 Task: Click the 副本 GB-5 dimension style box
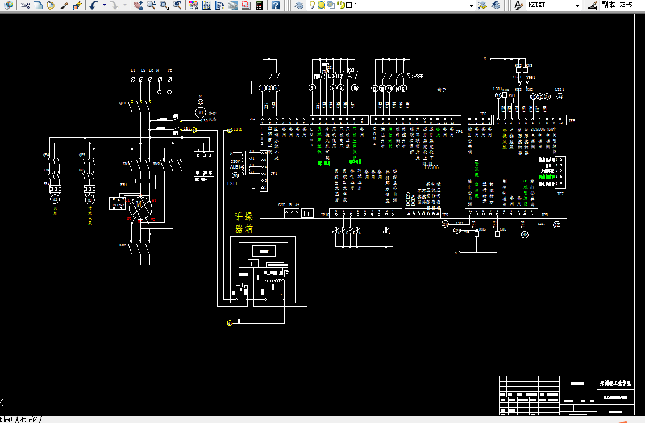point(621,5)
